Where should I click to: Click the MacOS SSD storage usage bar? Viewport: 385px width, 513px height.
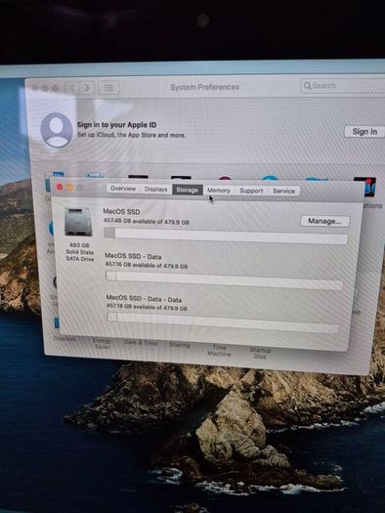click(226, 235)
